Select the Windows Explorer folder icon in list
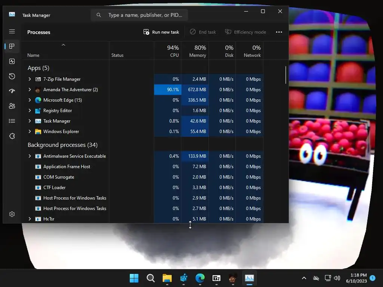 pos(38,132)
